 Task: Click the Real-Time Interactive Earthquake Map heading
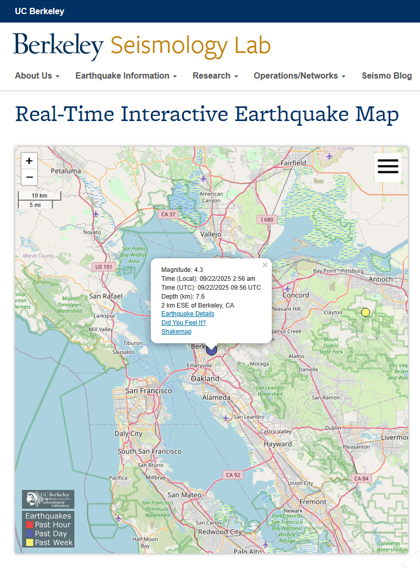(x=207, y=114)
